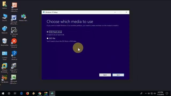The width and height of the screenshot is (171, 96).
Task: Select the MediaCreationTool desktop icon
Action: [23, 17]
